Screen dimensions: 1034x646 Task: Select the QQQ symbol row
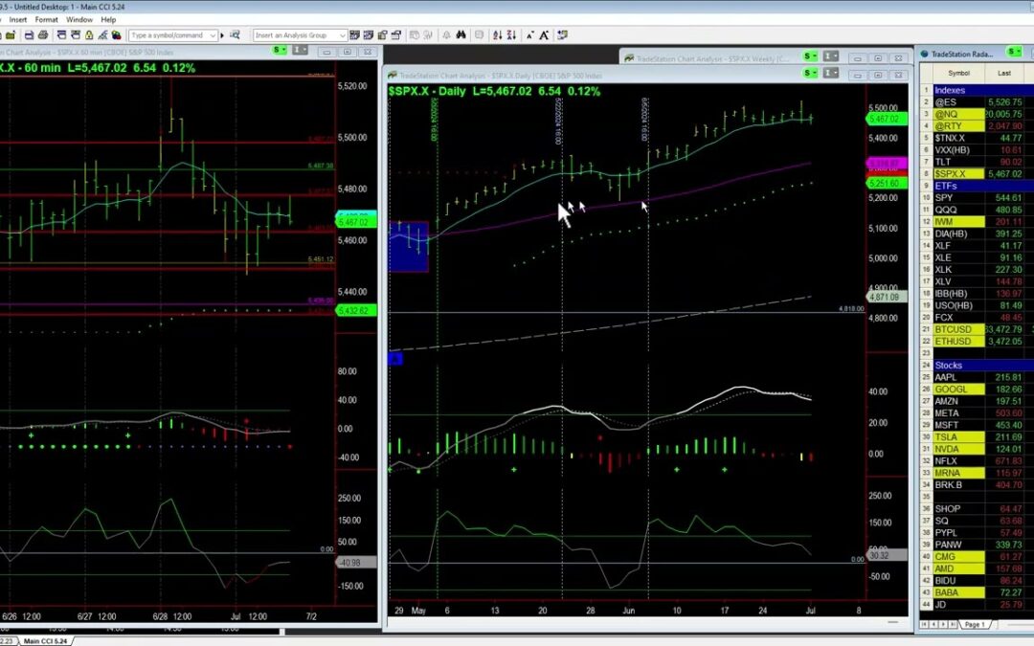point(977,210)
